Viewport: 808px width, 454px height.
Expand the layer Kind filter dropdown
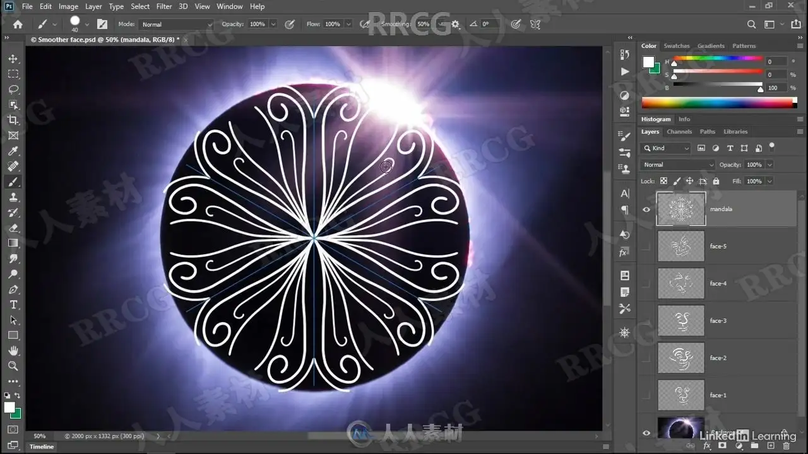coord(667,148)
